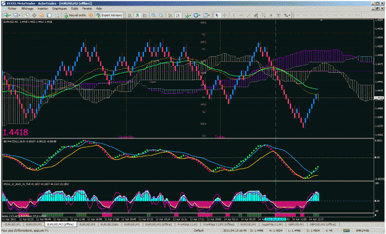
Task: Select the equidistant channel tool
Action: (x=256, y=15)
